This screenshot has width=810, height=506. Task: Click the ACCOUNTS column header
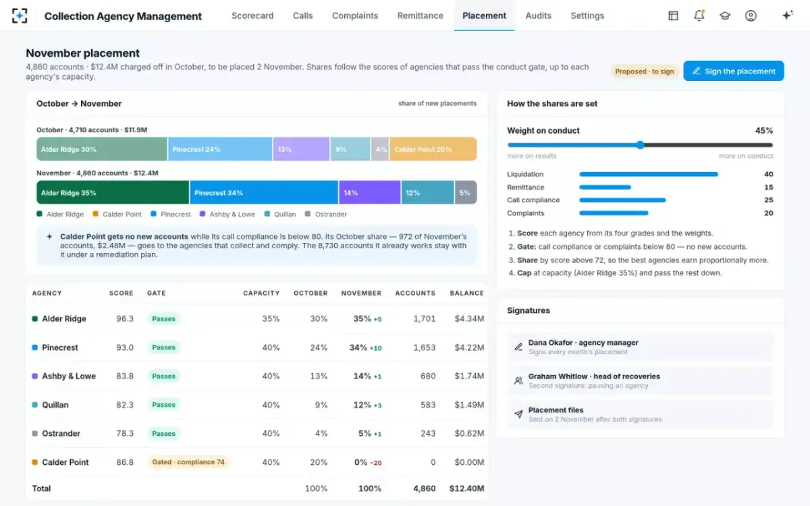(x=415, y=293)
